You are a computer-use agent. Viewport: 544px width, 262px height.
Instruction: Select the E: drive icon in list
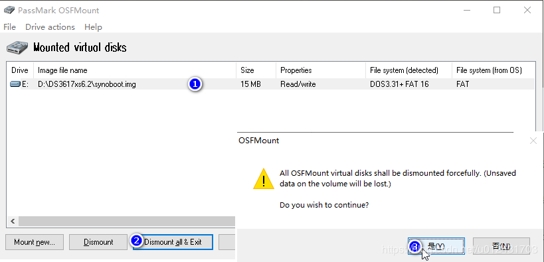click(x=15, y=84)
